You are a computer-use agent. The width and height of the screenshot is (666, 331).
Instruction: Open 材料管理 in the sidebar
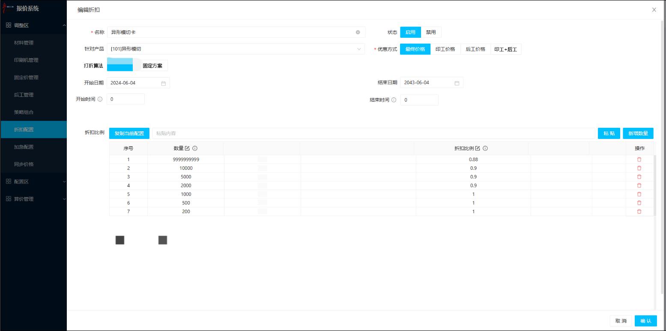click(x=24, y=43)
